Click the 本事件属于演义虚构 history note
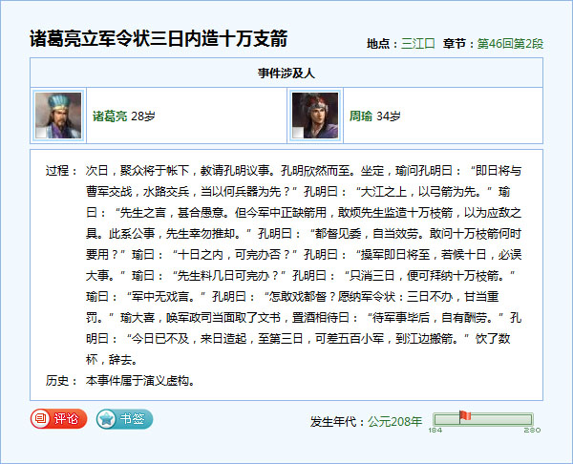The height and width of the screenshot is (464, 573). pos(140,380)
